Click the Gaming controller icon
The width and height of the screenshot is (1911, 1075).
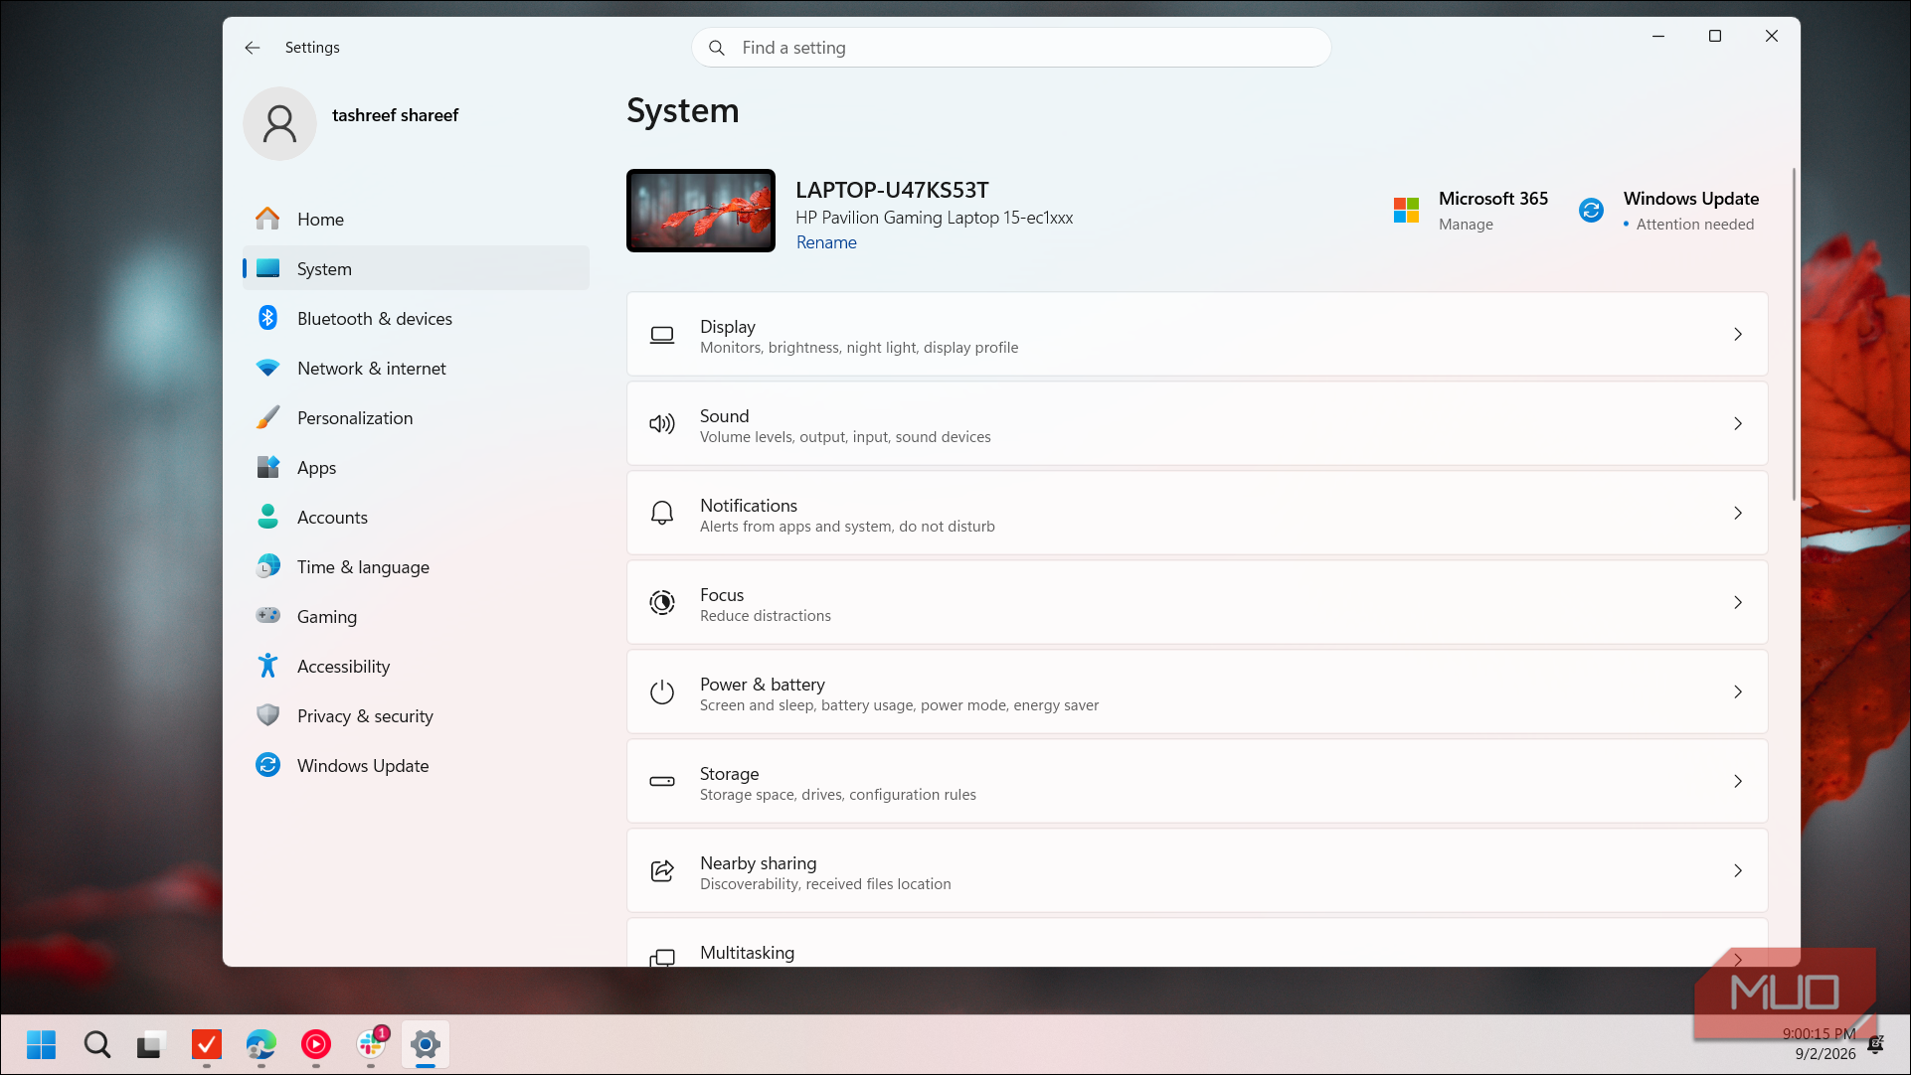click(x=267, y=616)
